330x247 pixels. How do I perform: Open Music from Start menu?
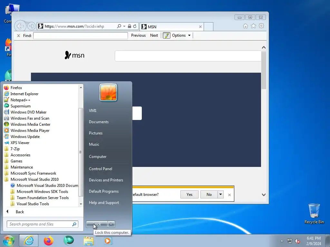[x=94, y=144]
